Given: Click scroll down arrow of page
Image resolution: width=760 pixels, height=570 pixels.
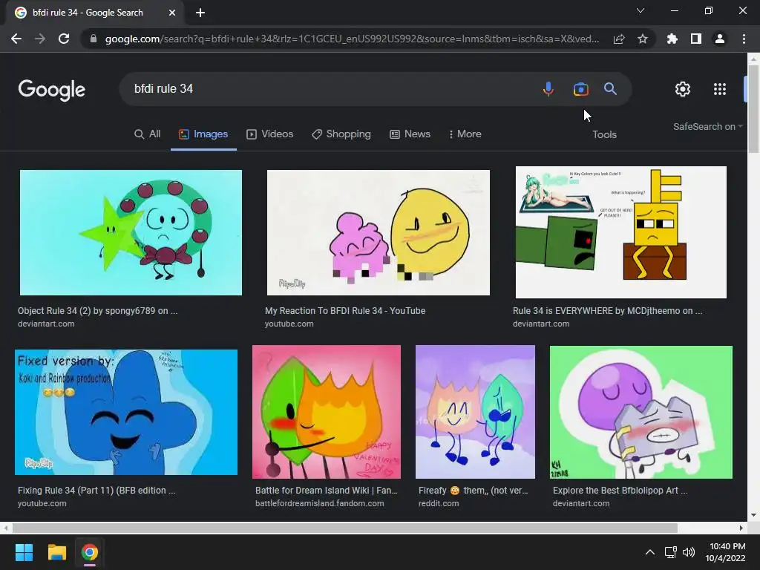Looking at the screenshot, I should (x=753, y=515).
